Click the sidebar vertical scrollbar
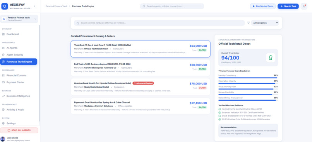Screen dimensions: 312x142 (x=39, y=73)
